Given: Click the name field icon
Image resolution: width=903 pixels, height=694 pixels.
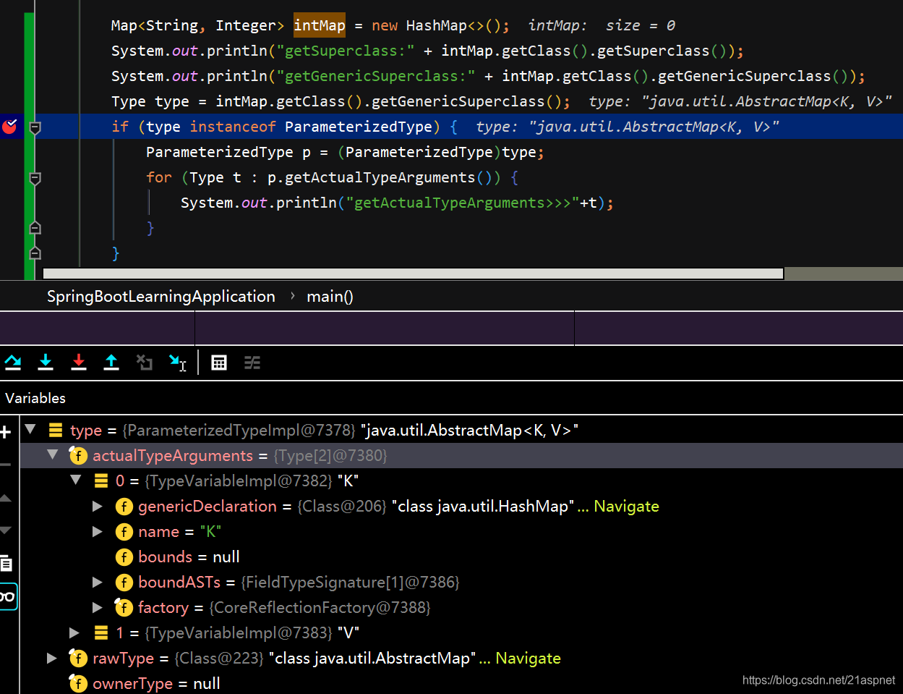Looking at the screenshot, I should coord(124,531).
